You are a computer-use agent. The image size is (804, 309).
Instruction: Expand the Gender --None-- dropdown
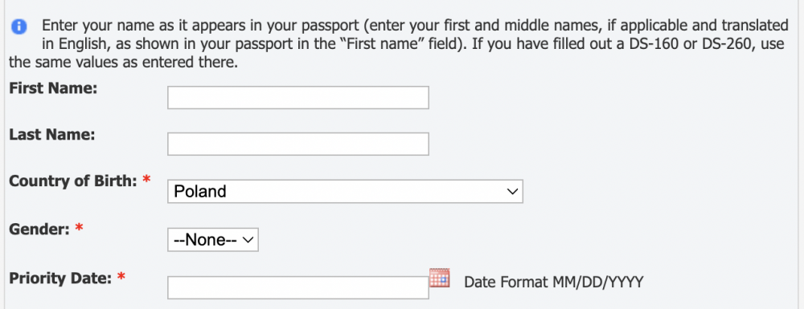(x=213, y=239)
